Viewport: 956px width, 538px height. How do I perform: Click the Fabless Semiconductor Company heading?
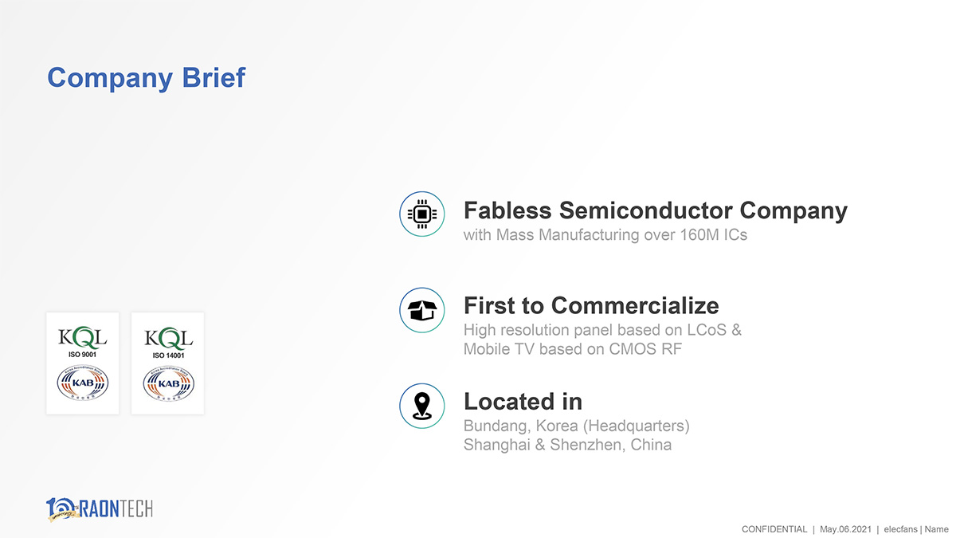tap(655, 210)
